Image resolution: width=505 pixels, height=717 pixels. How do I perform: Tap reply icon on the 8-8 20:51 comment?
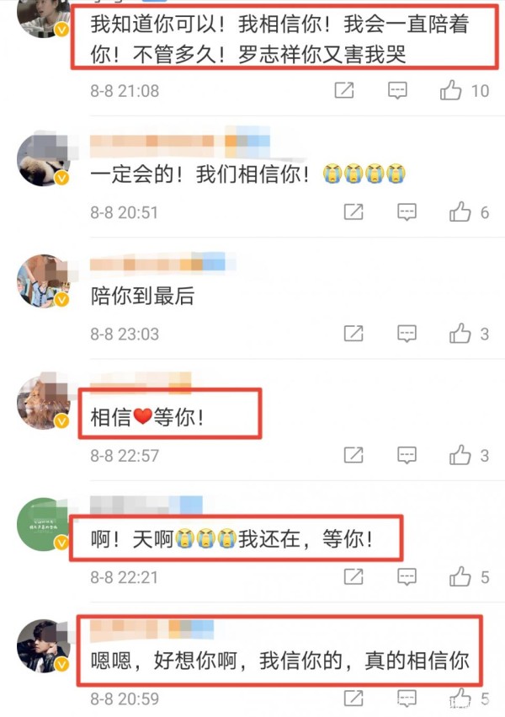[407, 212]
